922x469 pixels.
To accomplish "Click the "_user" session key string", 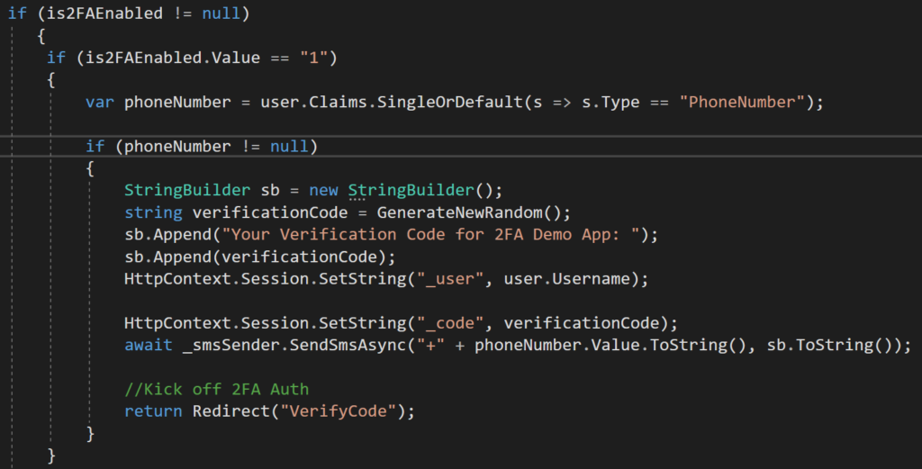I will (450, 279).
